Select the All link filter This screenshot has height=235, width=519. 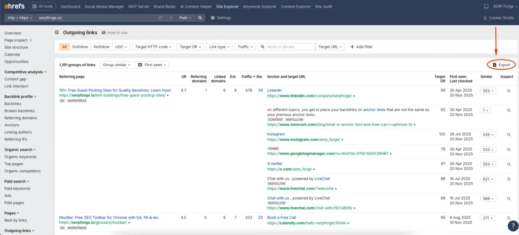[64, 47]
